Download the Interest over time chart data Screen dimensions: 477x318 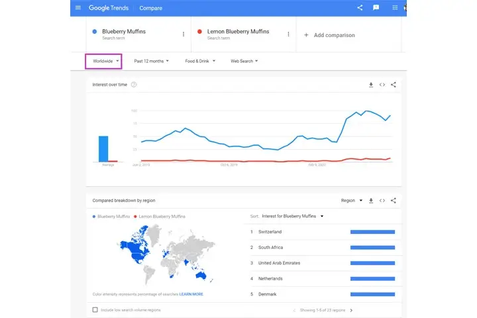(x=371, y=85)
